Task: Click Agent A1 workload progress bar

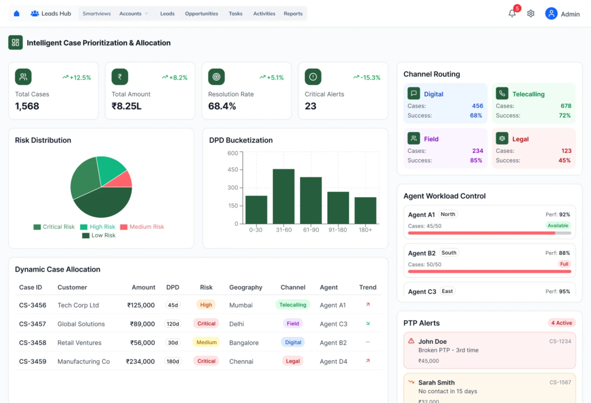Action: tap(489, 233)
